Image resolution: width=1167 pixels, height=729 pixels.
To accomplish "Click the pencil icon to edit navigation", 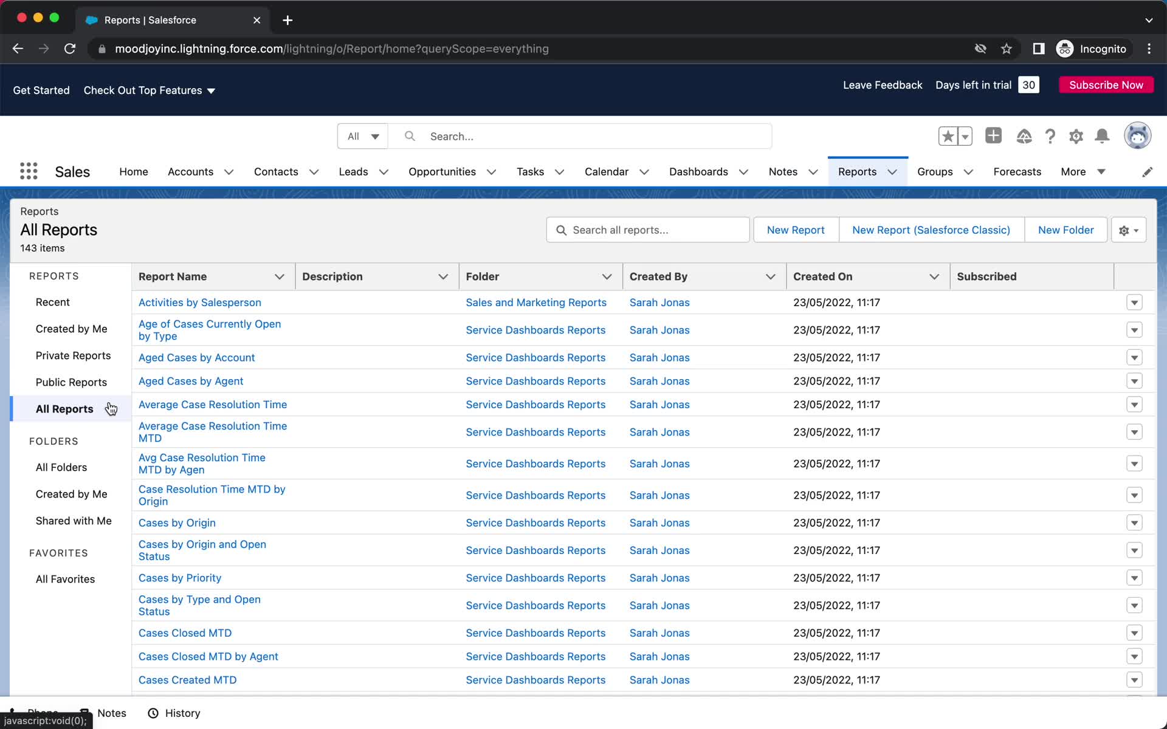I will (x=1147, y=172).
